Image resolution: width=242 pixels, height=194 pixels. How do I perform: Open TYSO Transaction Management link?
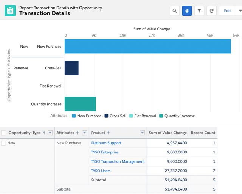pos(118,161)
